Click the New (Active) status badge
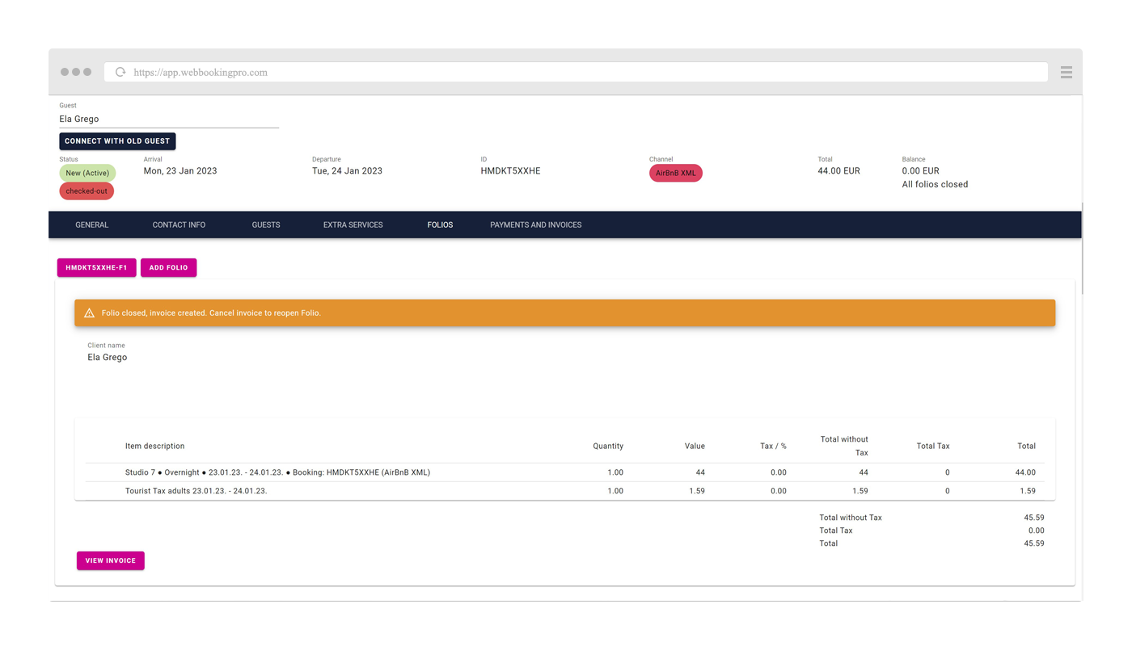Image resolution: width=1132 pixels, height=646 pixels. pos(87,173)
